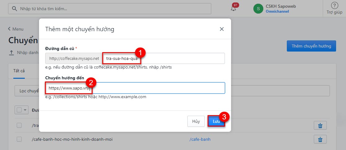The width and height of the screenshot is (346, 150).
Task: Click the CSKH Sapoweb avatar icon
Action: coord(258,9)
